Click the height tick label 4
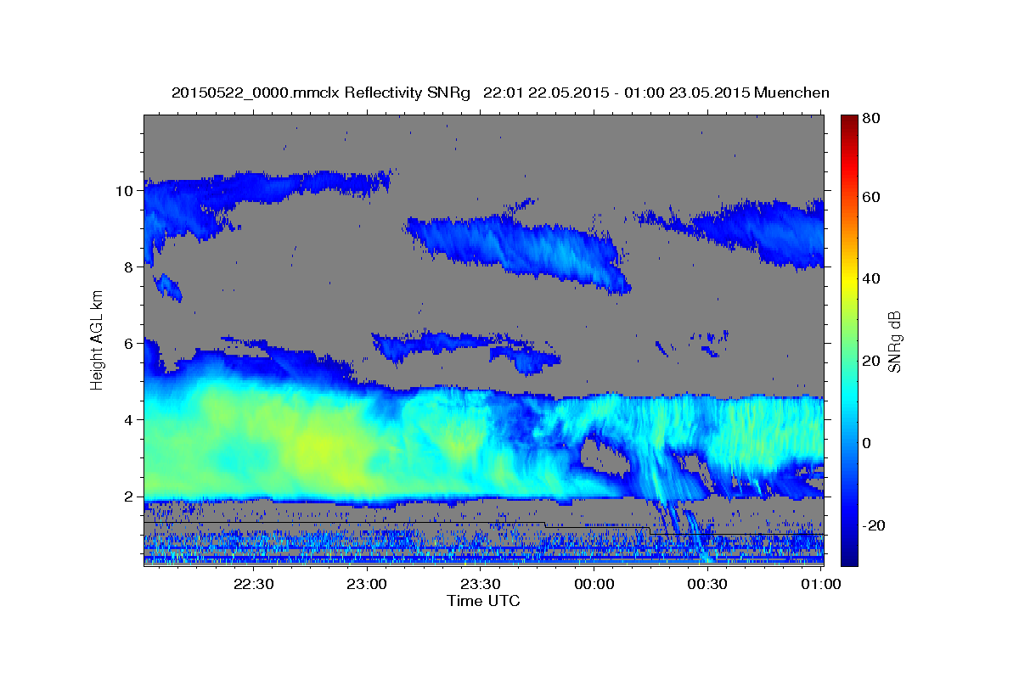Image resolution: width=1019 pixels, height=679 pixels. point(130,419)
